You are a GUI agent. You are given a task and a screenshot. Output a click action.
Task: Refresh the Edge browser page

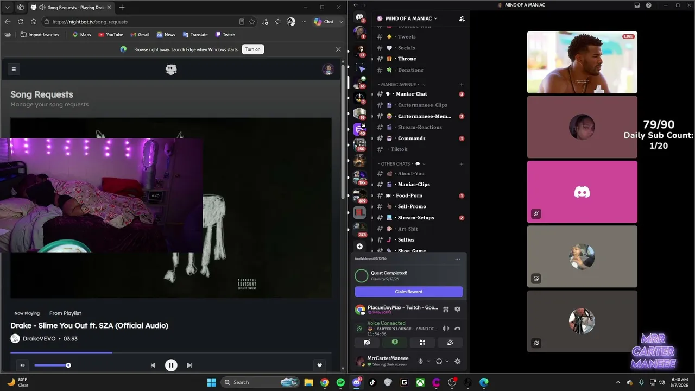click(x=21, y=22)
